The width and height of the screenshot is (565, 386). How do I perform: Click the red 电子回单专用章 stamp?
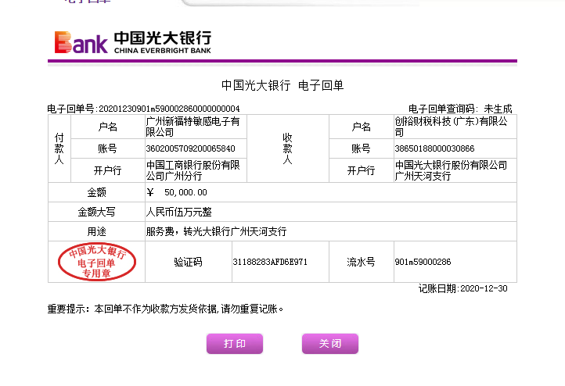97,262
